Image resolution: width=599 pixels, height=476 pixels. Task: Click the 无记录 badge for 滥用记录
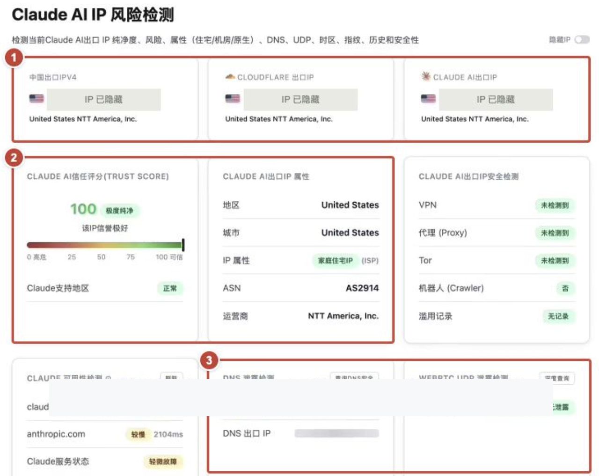click(x=558, y=316)
